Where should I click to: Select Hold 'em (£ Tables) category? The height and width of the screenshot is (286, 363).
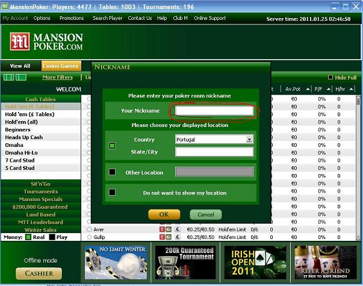click(x=41, y=114)
